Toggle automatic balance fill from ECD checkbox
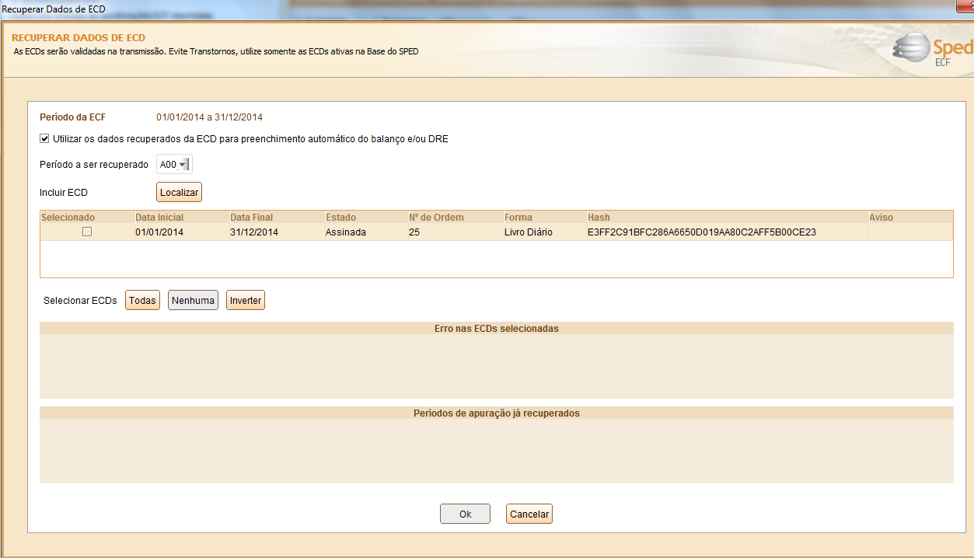This screenshot has height=558, width=974. tap(45, 139)
